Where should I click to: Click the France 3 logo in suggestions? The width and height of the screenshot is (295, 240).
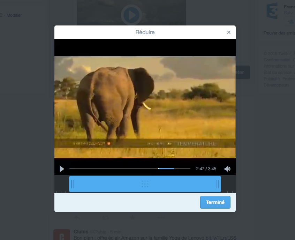pos(272,11)
